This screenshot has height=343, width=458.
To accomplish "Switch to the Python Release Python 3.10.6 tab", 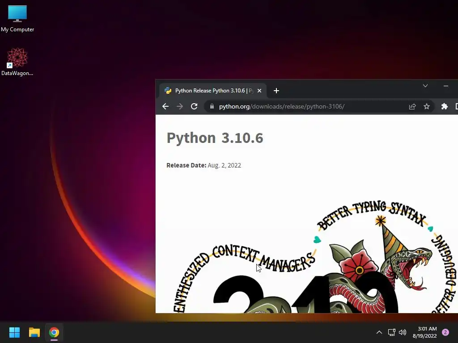I will click(x=213, y=91).
